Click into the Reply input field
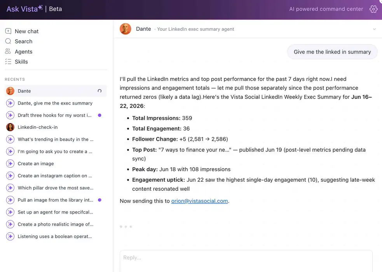382x272 pixels. click(x=246, y=261)
